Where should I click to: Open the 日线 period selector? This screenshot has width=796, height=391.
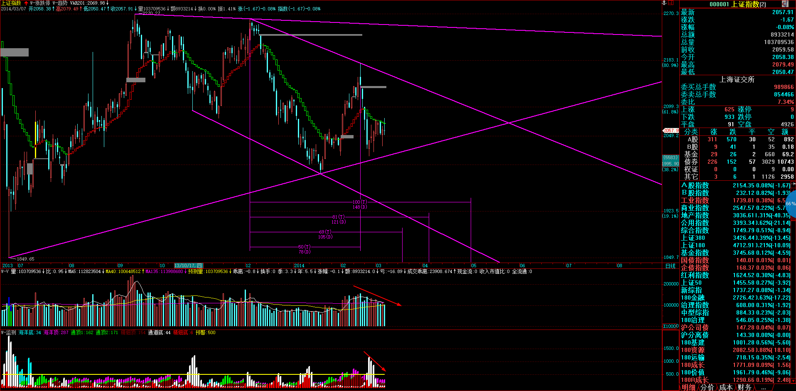(670, 266)
